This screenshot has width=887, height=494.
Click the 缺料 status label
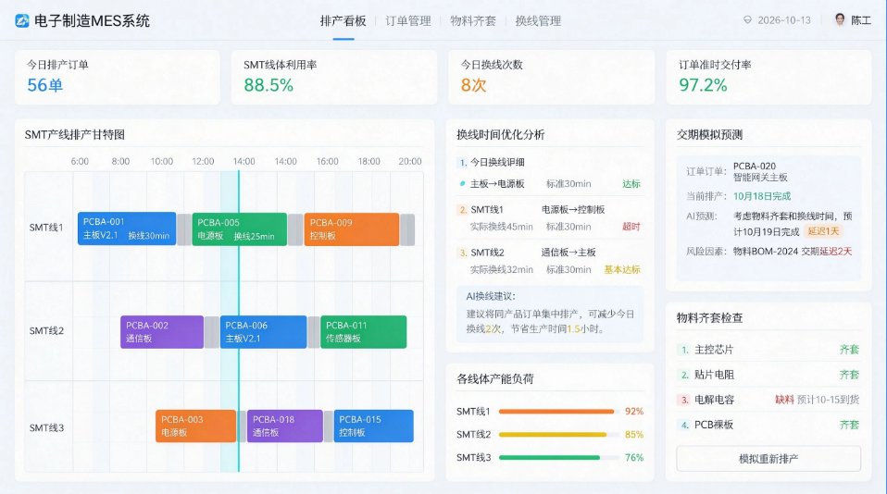coord(784,400)
